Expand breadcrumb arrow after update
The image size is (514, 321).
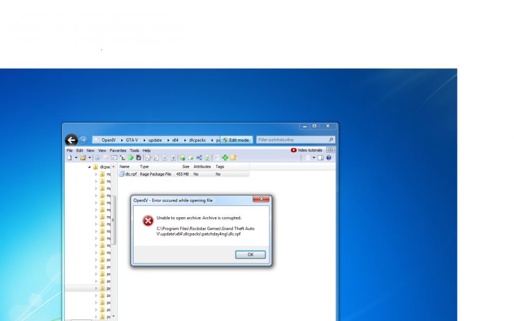(x=168, y=140)
